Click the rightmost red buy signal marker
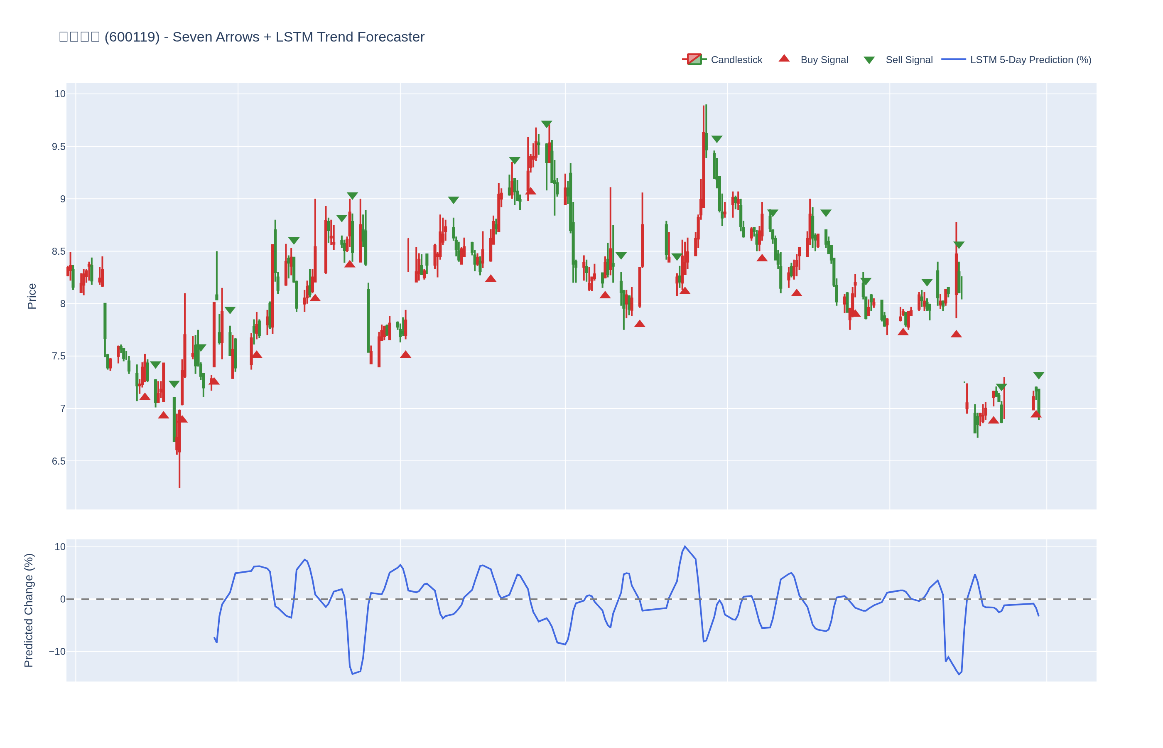Viewport: 1163px width, 748px height. [1036, 414]
